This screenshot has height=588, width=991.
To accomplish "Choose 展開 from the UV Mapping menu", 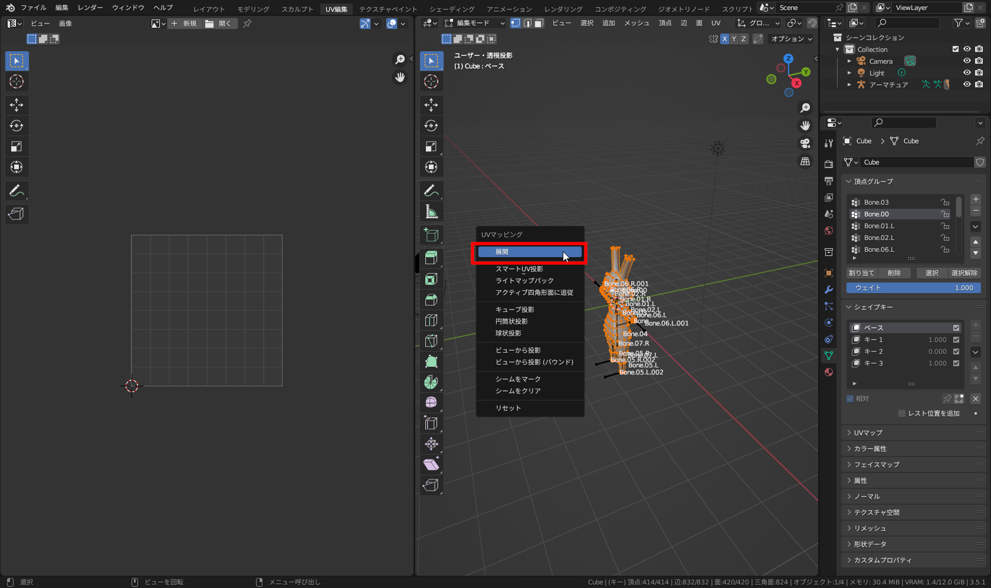I will pyautogui.click(x=529, y=251).
